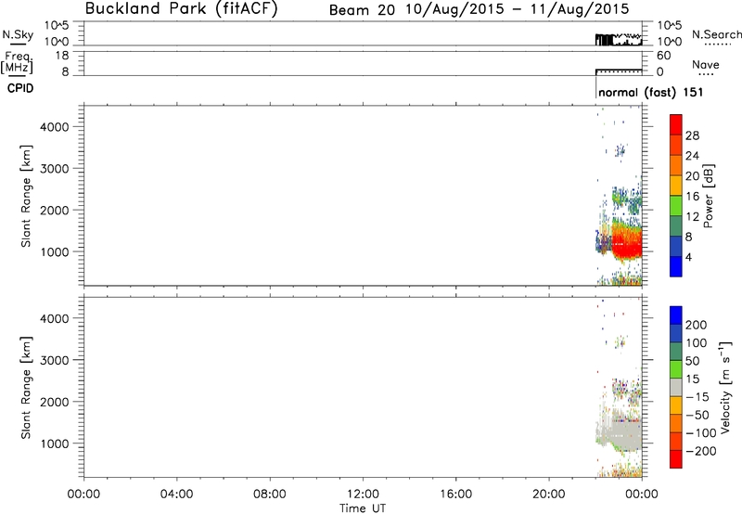Click the '200' label on the Velocity color bar
The height and width of the screenshot is (514, 742).
[x=697, y=325]
